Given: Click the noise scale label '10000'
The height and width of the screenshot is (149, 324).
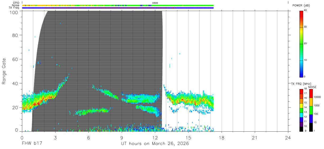Looking at the screenshot, I should 317,97.
